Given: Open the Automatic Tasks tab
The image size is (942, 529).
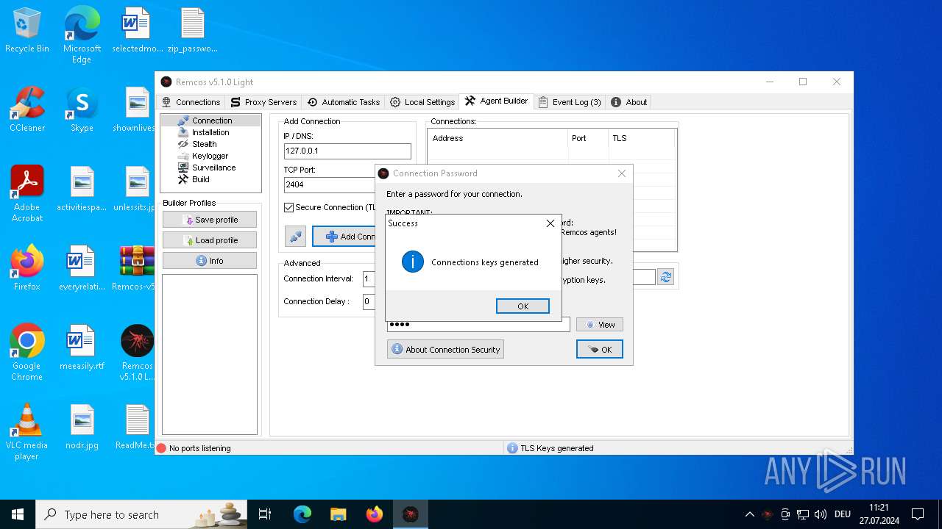Looking at the screenshot, I should [x=344, y=102].
